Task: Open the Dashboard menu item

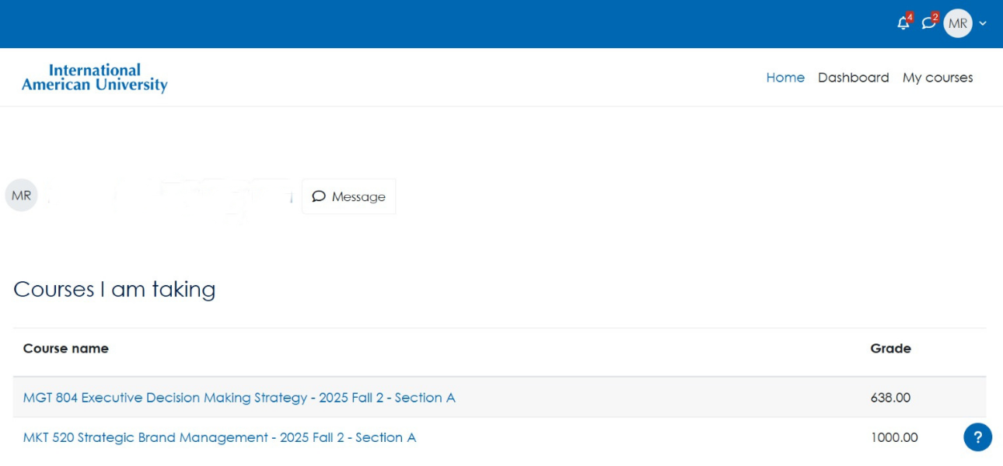Action: 853,78
